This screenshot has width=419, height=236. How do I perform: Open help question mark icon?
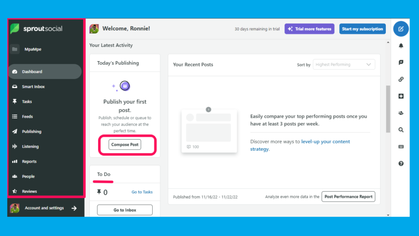(x=401, y=163)
